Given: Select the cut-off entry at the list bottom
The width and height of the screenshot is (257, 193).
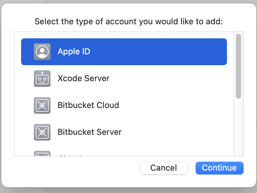Looking at the screenshot, I should point(70,155).
